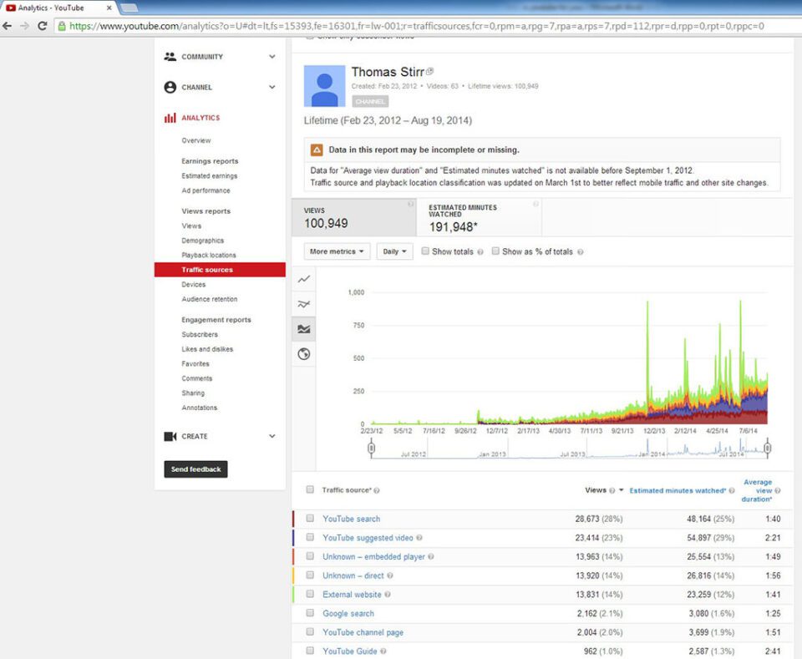Check the External website row checkbox
Image resolution: width=802 pixels, height=659 pixels.
pyautogui.click(x=310, y=594)
